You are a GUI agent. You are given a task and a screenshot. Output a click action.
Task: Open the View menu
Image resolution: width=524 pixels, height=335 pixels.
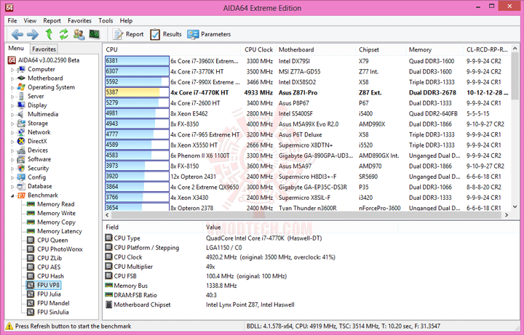[30, 20]
